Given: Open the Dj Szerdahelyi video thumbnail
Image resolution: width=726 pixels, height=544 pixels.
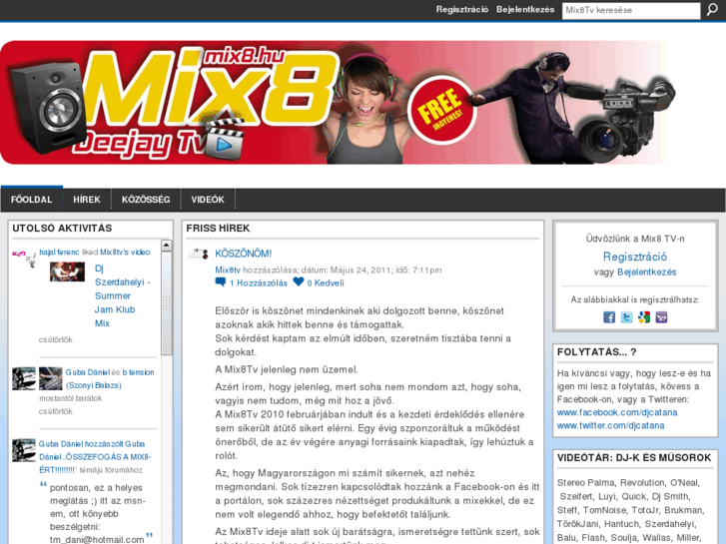Looking at the screenshot, I should [68, 272].
